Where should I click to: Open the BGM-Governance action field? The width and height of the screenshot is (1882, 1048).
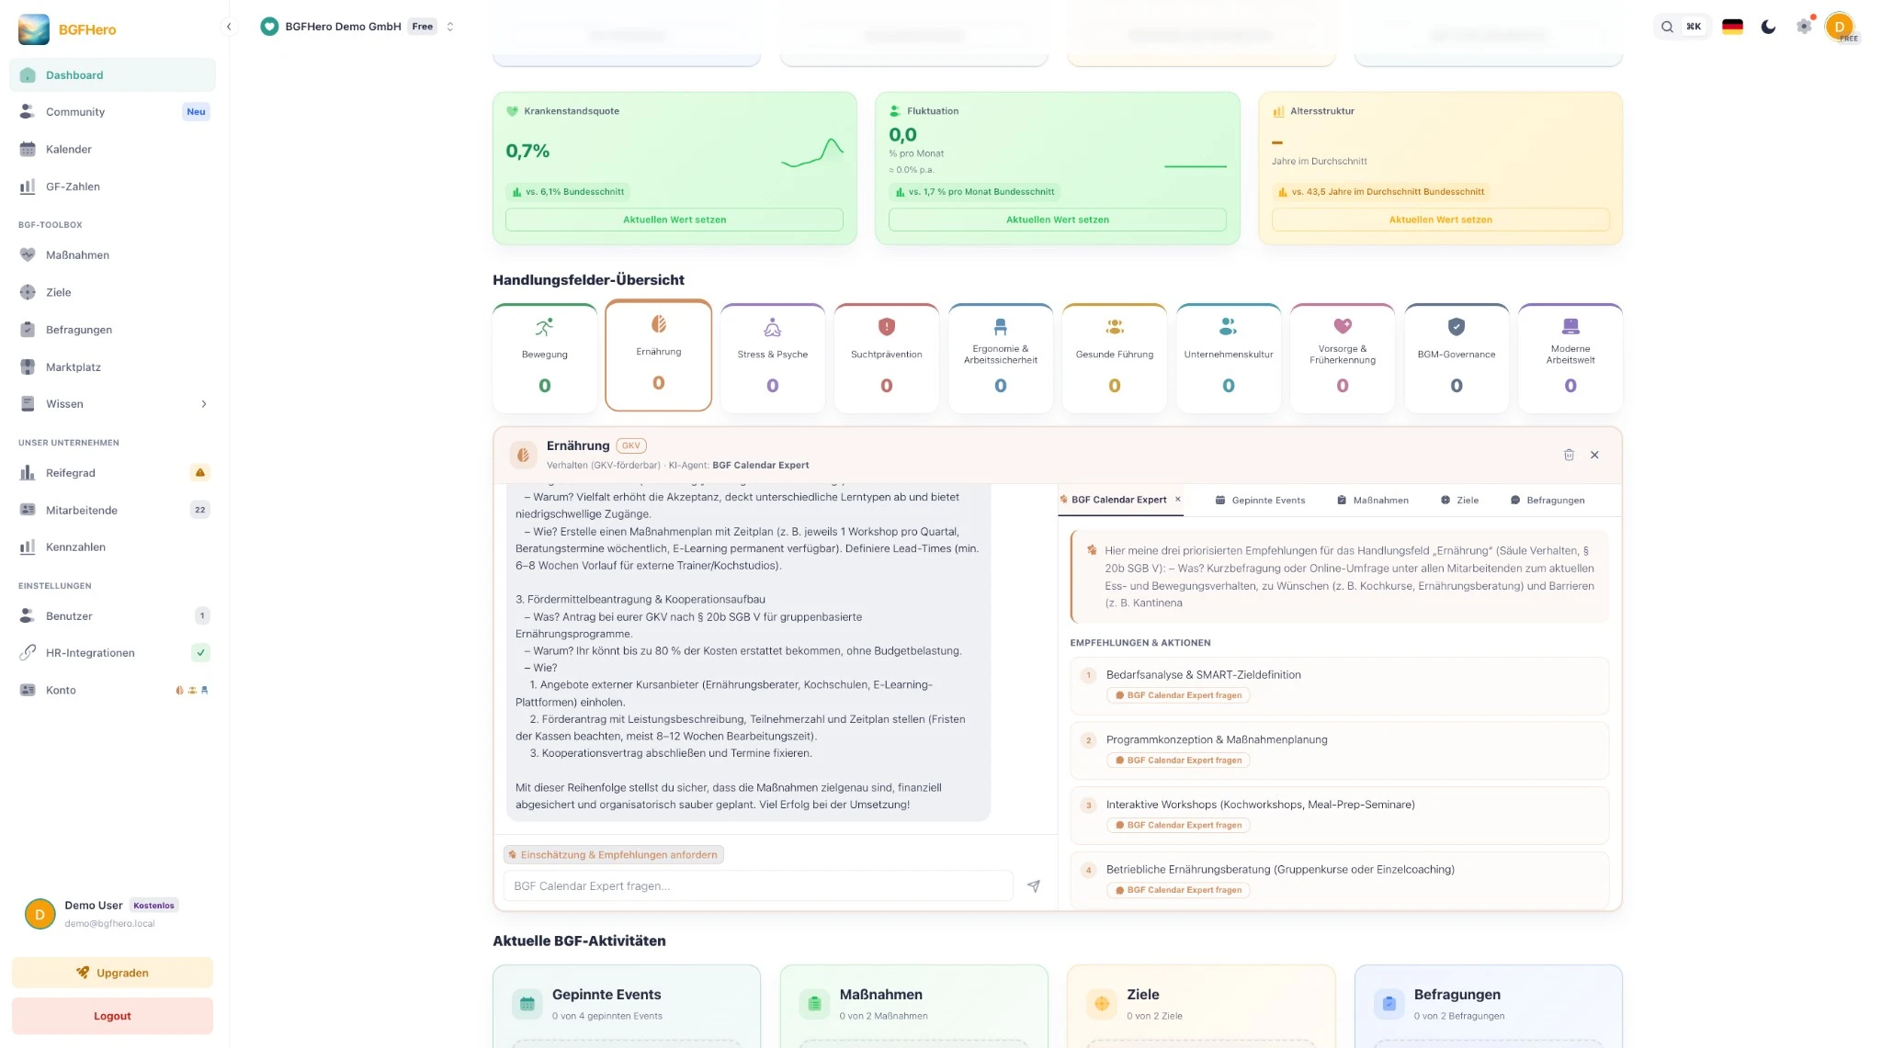[x=1456, y=358]
